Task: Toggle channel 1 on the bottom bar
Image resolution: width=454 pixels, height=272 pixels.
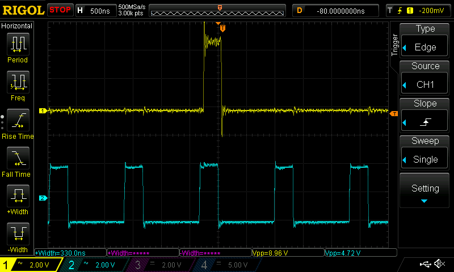Action: click(30, 265)
